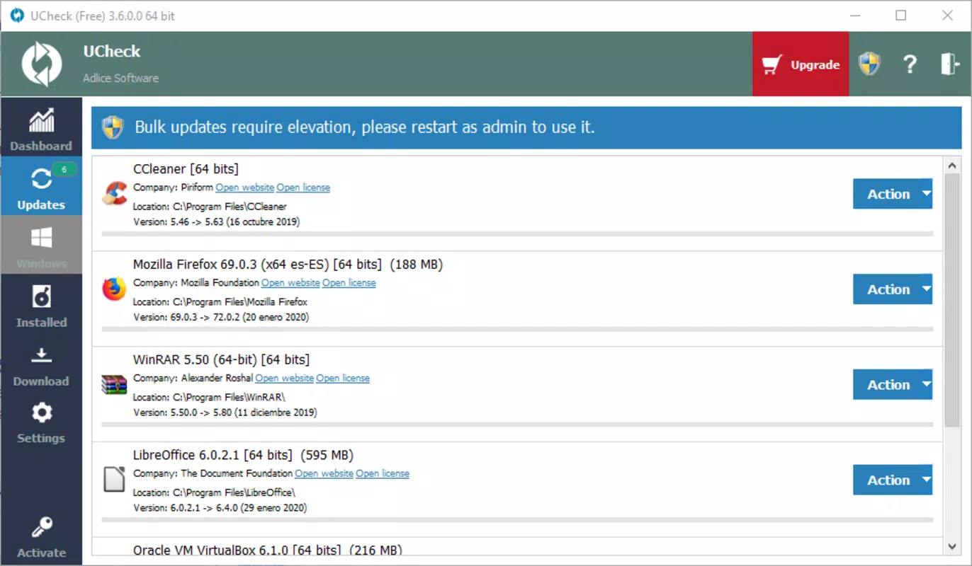
Task: Click the progress bar under WinRAR
Action: click(517, 424)
